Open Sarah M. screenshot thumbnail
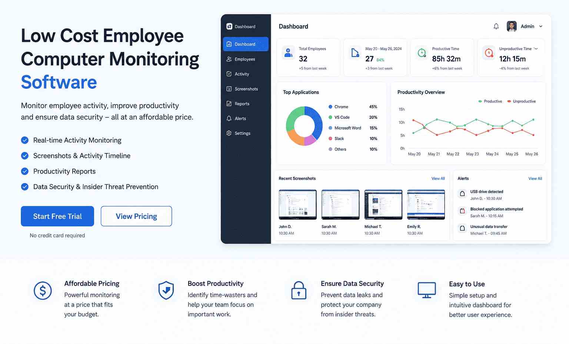 tap(340, 205)
